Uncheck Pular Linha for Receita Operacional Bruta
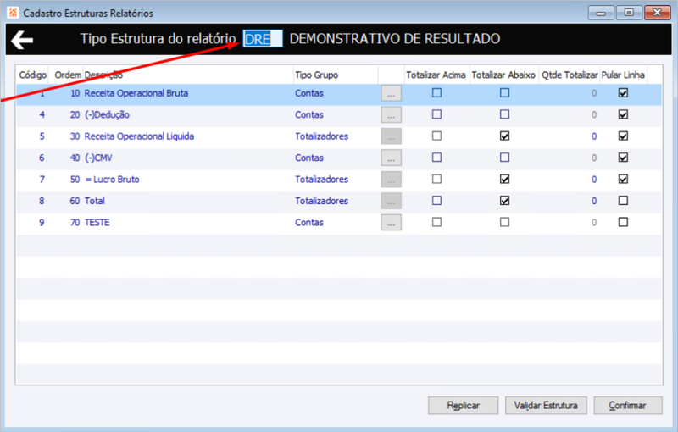The width and height of the screenshot is (678, 432). pyautogui.click(x=623, y=93)
